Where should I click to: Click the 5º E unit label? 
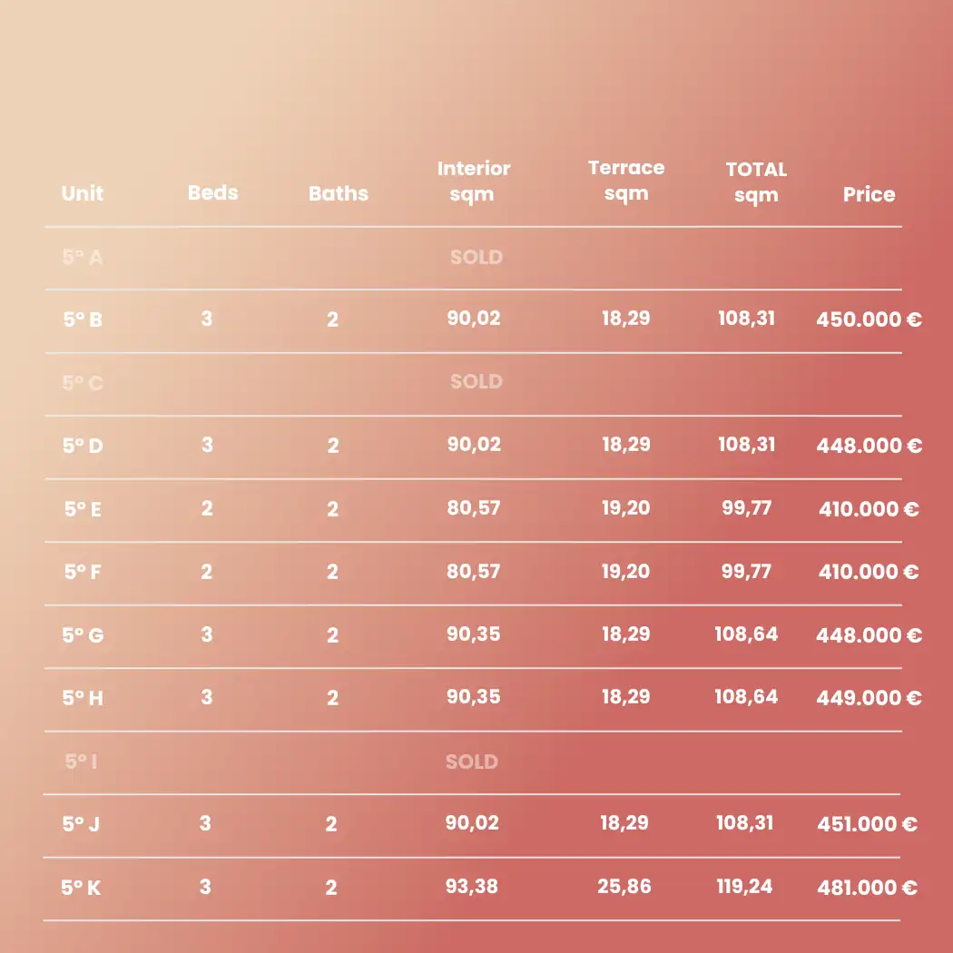(x=83, y=509)
